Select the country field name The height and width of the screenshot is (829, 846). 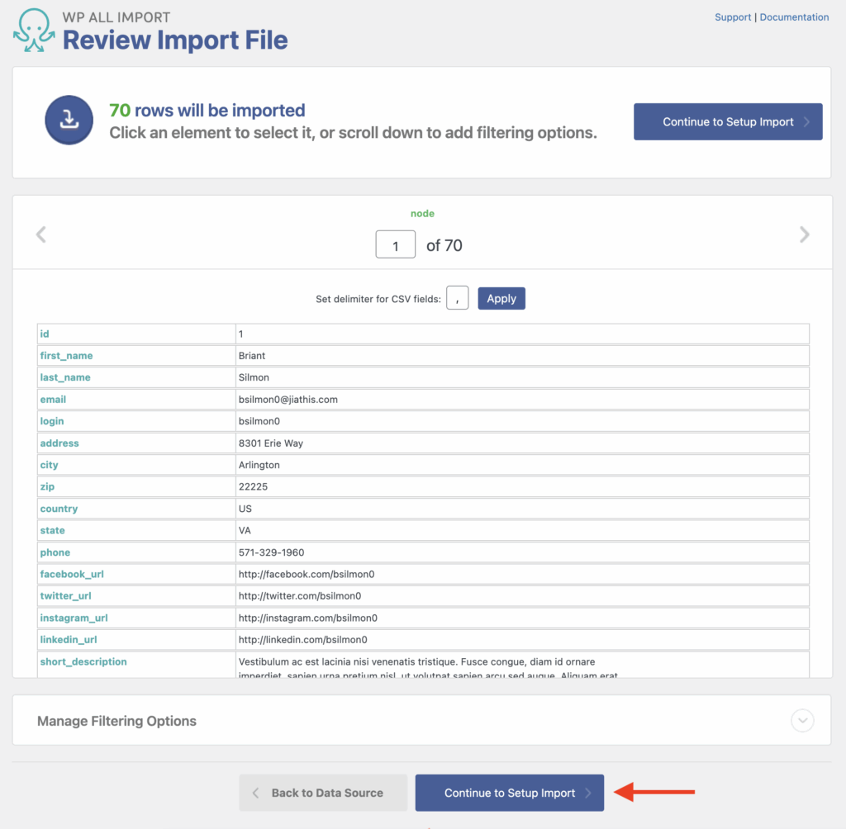click(59, 509)
